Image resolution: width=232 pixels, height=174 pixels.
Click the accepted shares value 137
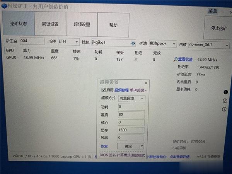coord(119,59)
